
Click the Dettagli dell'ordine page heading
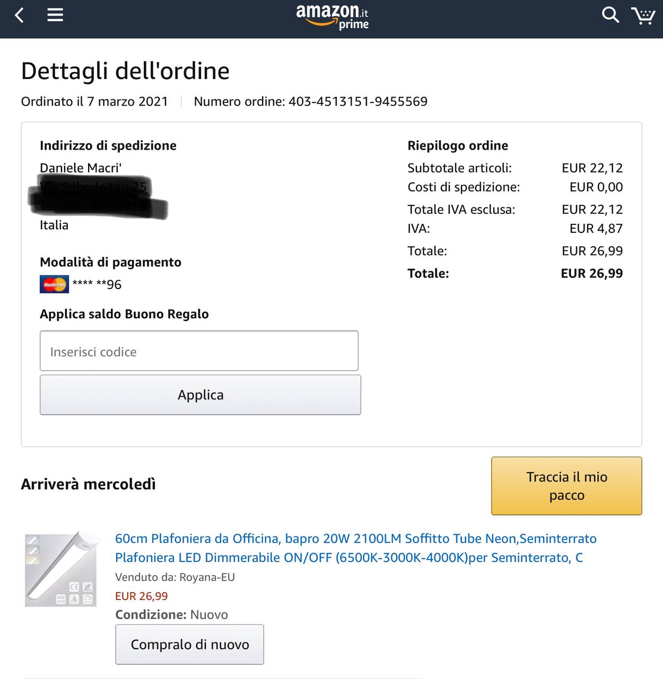[x=125, y=71]
